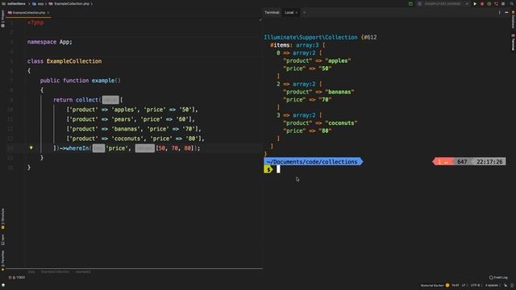
Task: Close the Local terminal session tab
Action: 297,13
